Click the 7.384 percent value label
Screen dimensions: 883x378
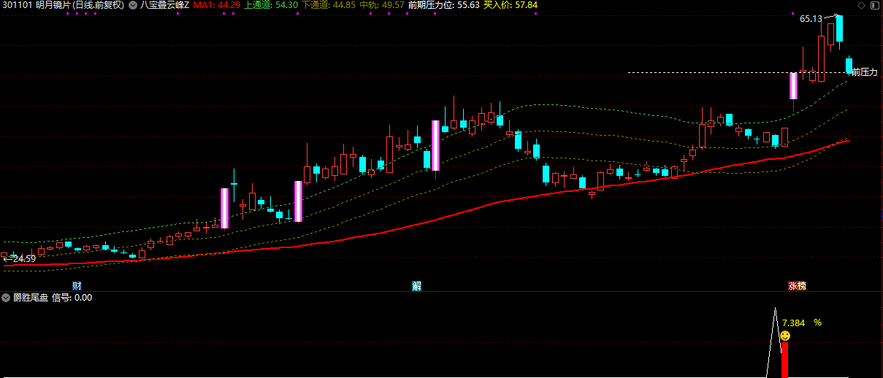(793, 323)
